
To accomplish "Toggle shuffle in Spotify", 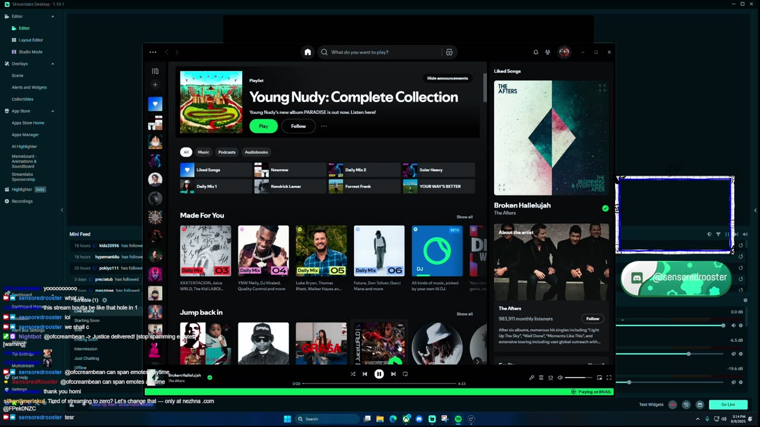I will (x=353, y=374).
